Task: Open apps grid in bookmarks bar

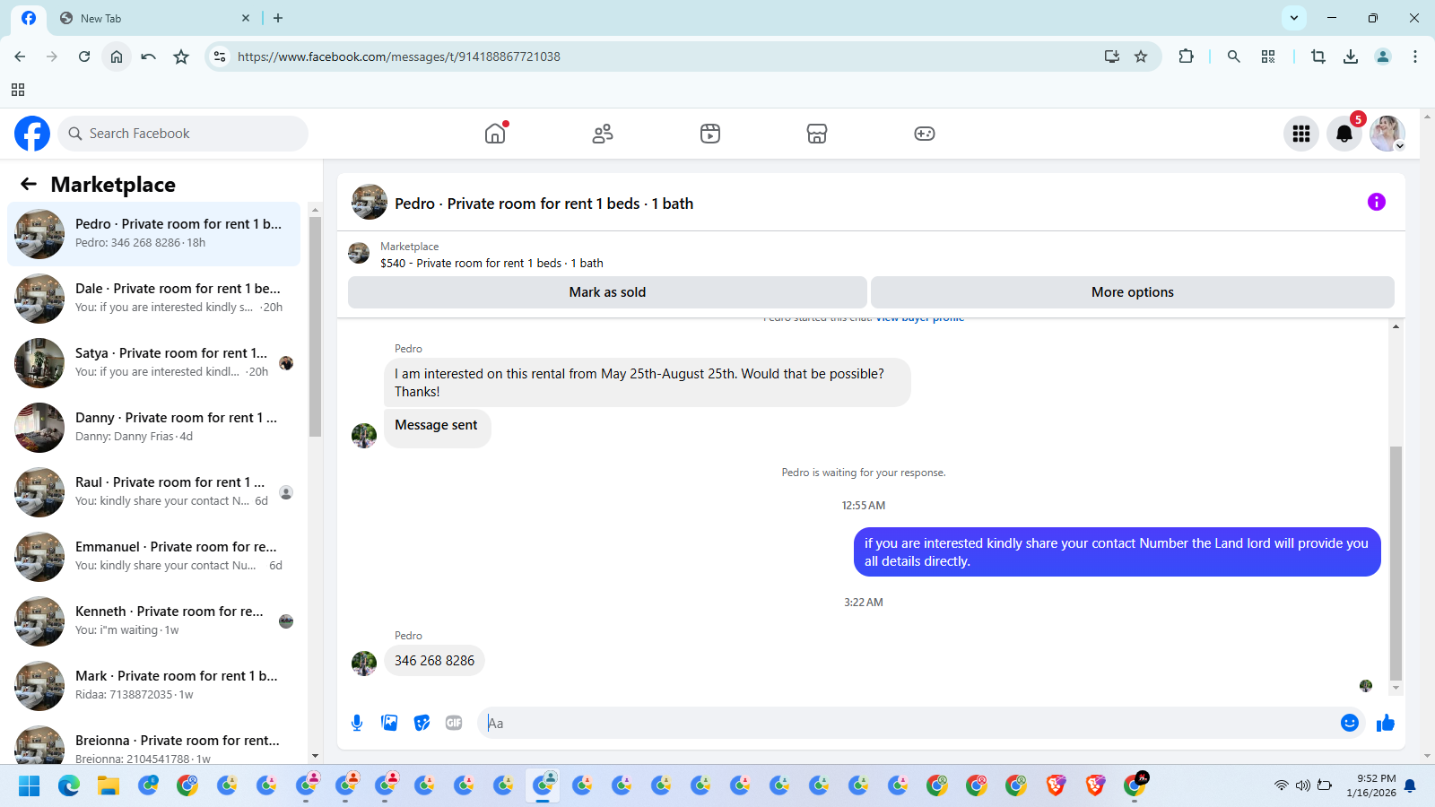Action: tap(18, 90)
